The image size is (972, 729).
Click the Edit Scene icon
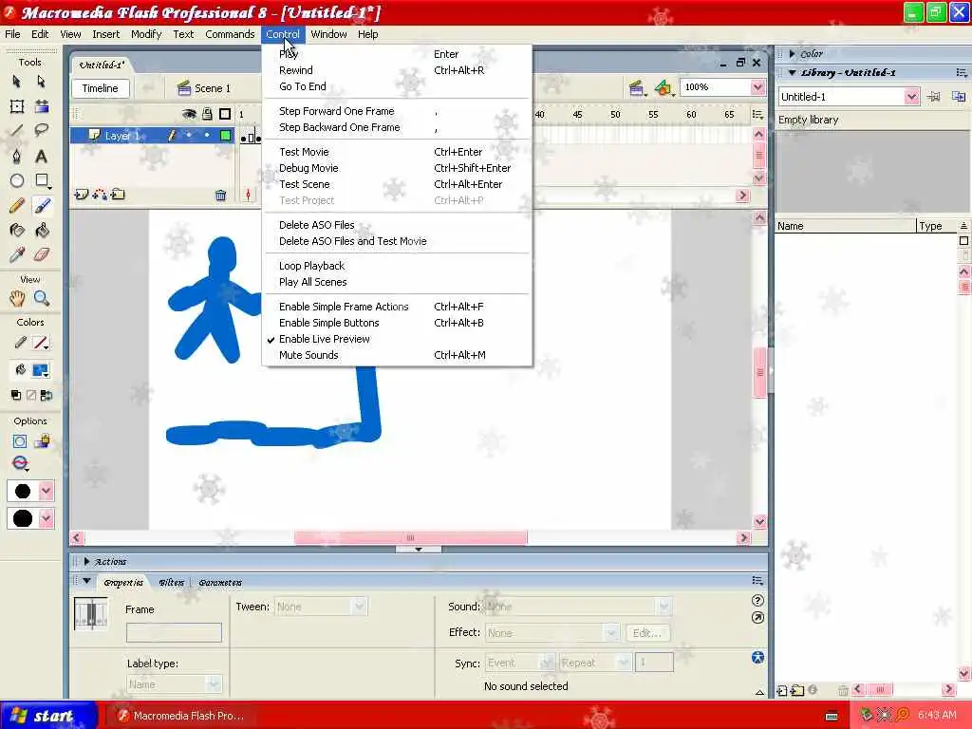636,88
